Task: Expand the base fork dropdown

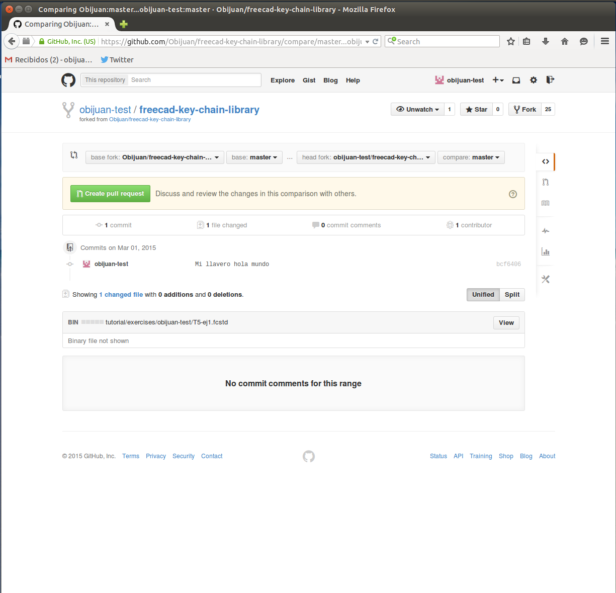Action: [x=154, y=157]
